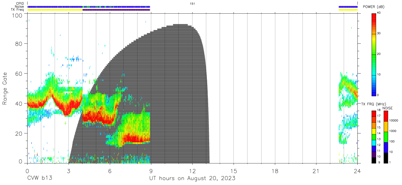Screen dimensions: 402x185
Task: Click the UT hours on August 20, 2023 title
Action: (x=192, y=178)
